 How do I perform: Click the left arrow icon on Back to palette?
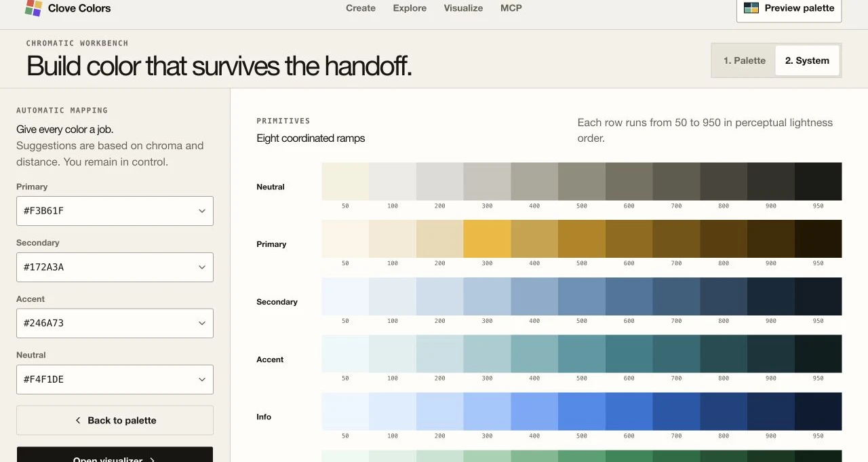pyautogui.click(x=78, y=421)
